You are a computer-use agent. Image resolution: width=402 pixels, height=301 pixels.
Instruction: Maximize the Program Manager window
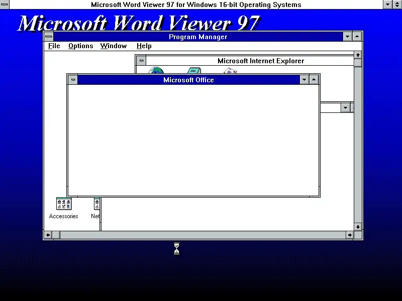coord(357,37)
